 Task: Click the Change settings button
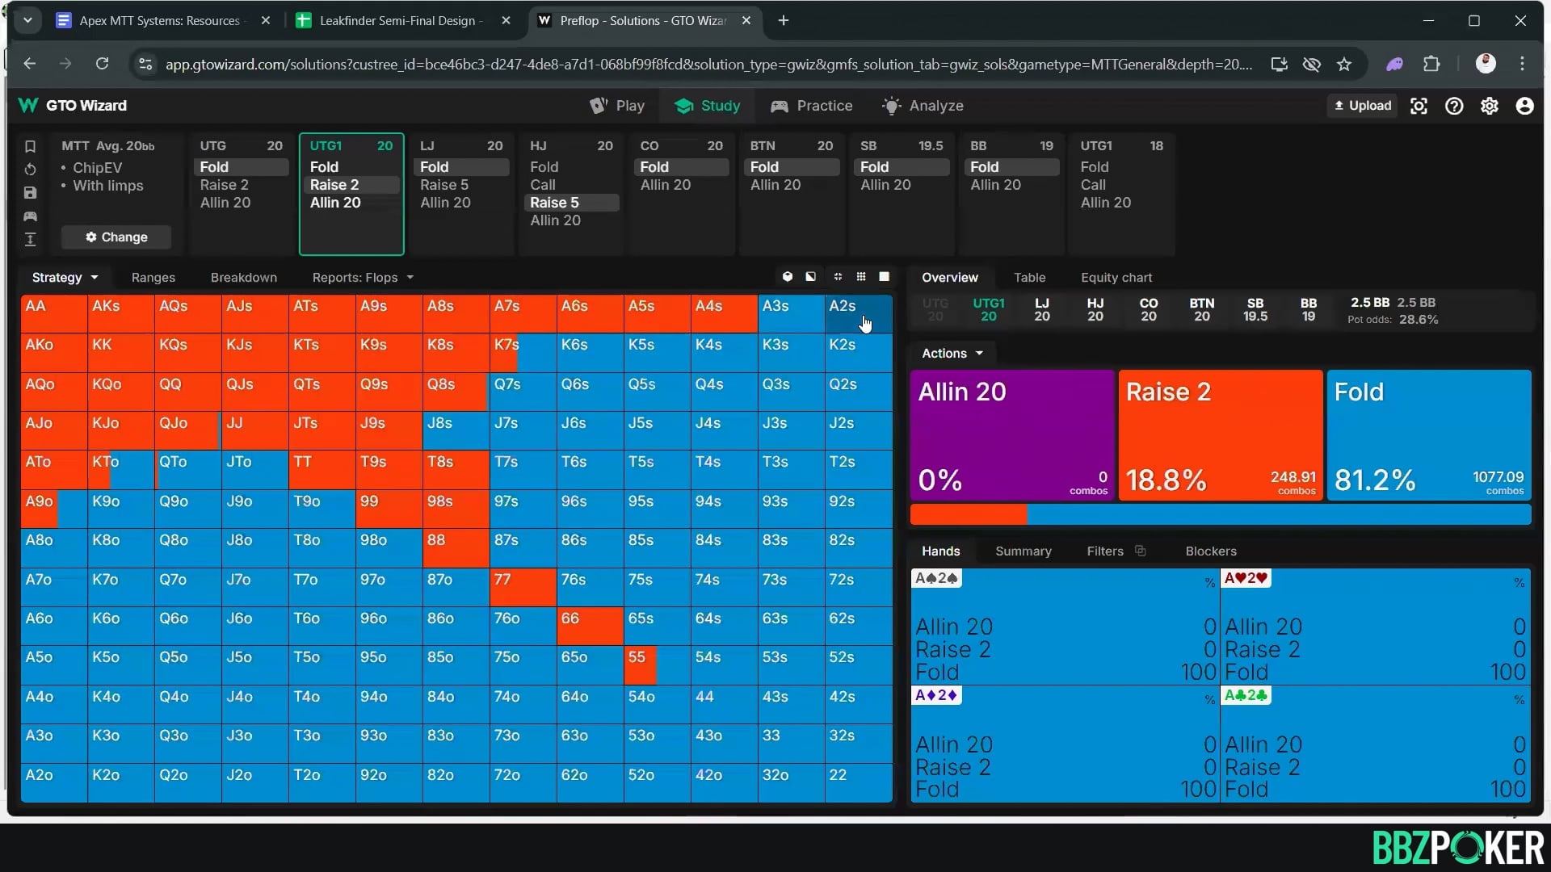[116, 237]
